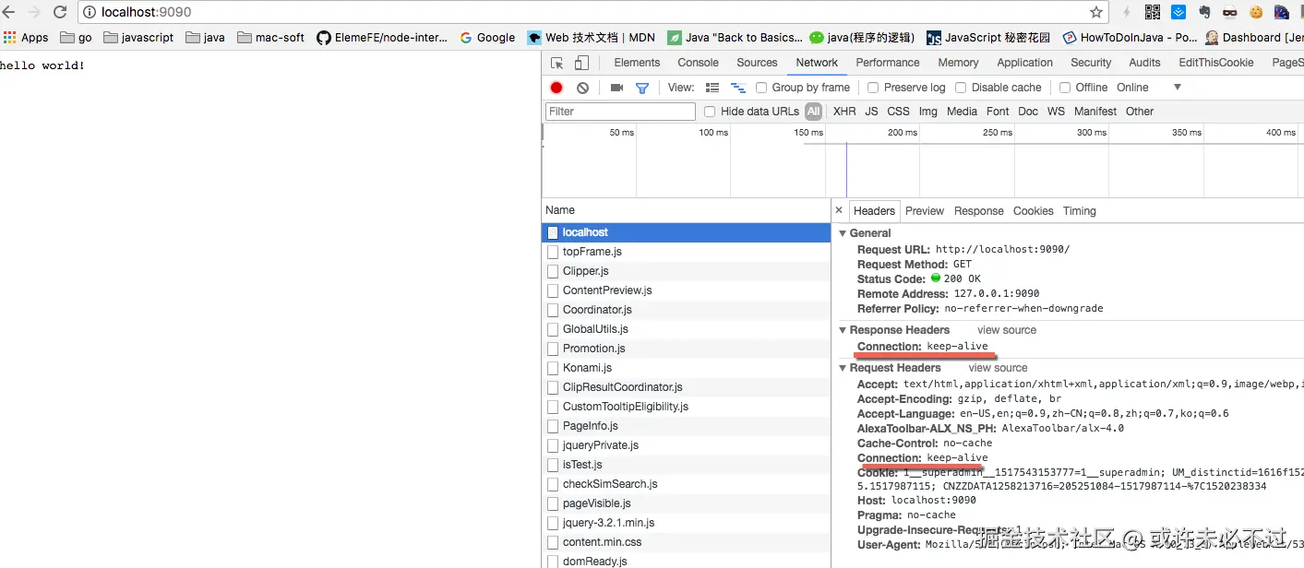Stop recording network log

click(556, 88)
